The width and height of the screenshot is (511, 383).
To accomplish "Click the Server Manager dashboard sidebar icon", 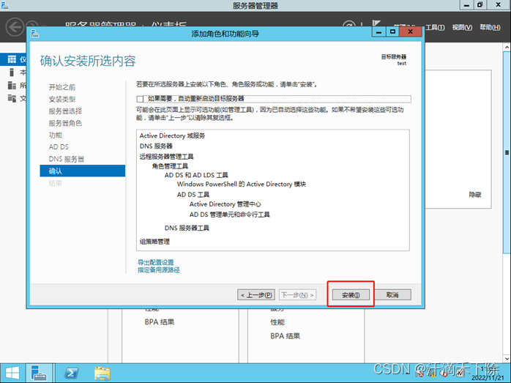I will pos(12,59).
